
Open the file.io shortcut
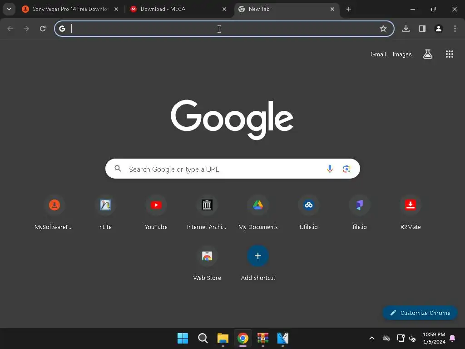(360, 213)
